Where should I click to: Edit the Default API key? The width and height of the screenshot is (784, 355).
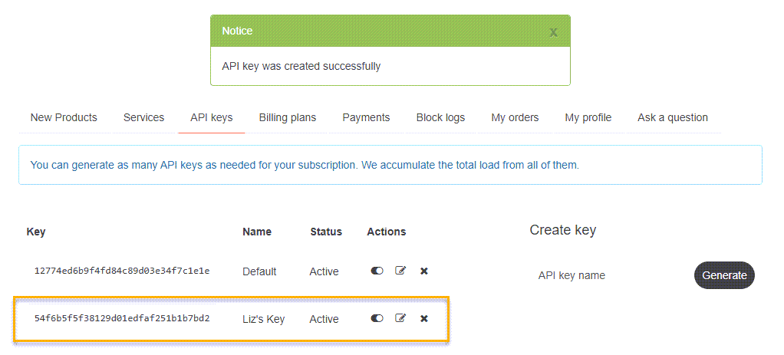[x=400, y=271]
